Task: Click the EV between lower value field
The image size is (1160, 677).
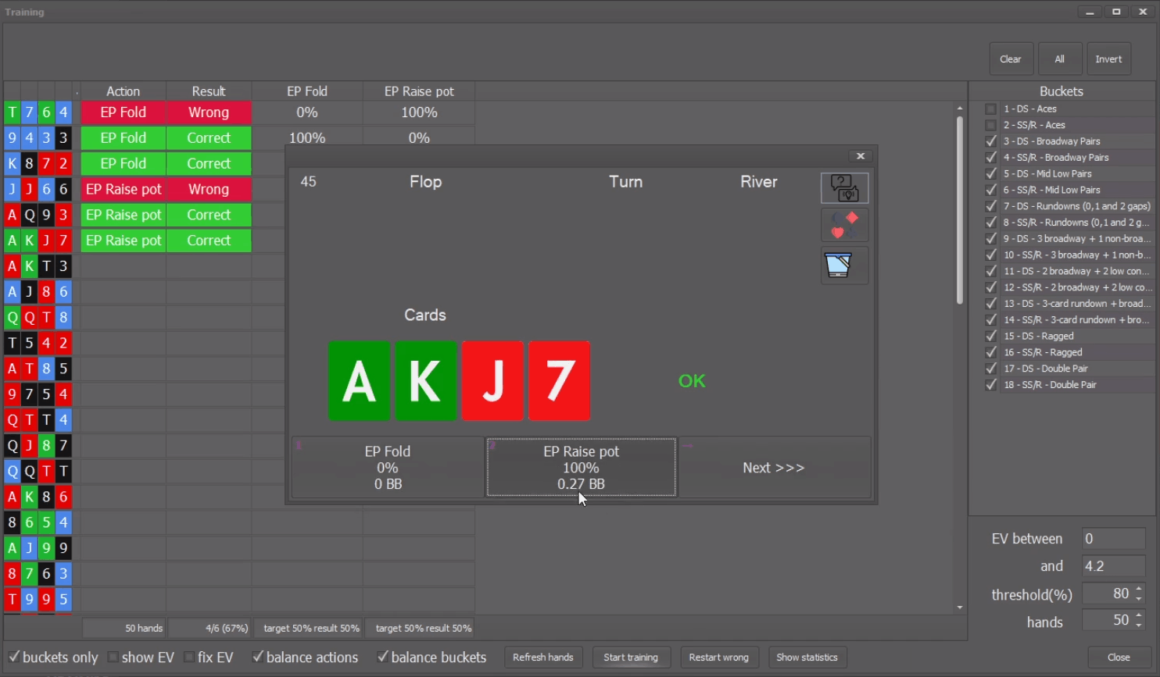Action: click(1113, 539)
